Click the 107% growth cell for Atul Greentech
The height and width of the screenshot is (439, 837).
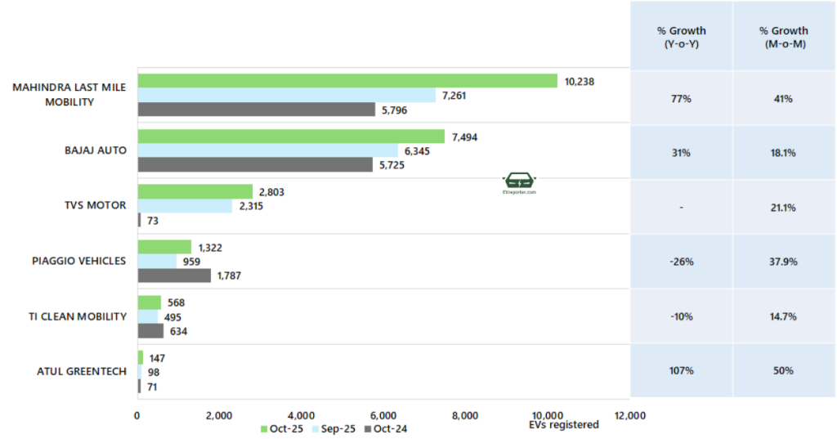[x=681, y=370]
